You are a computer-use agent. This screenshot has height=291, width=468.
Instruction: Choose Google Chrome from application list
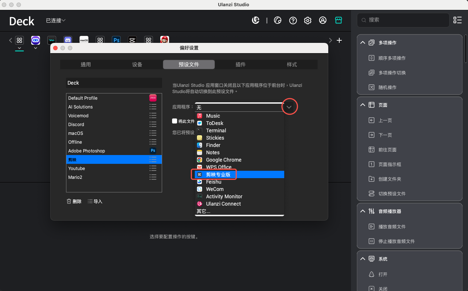point(223,160)
